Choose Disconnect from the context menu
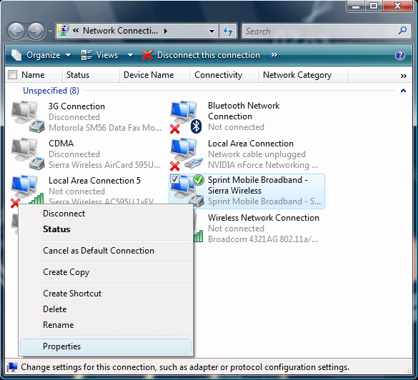418x380 pixels. click(x=106, y=214)
